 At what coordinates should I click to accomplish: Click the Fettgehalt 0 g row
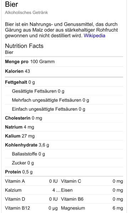click(x=64, y=82)
